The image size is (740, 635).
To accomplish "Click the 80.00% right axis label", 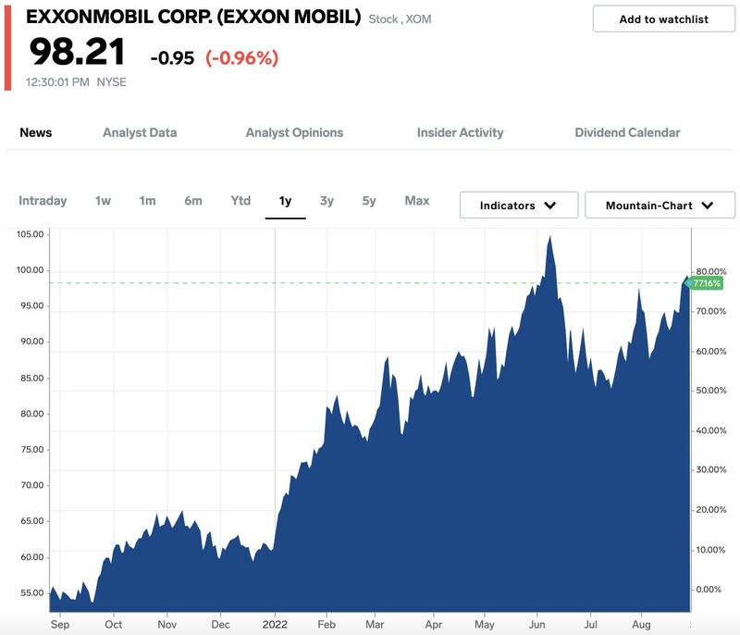I will click(711, 271).
